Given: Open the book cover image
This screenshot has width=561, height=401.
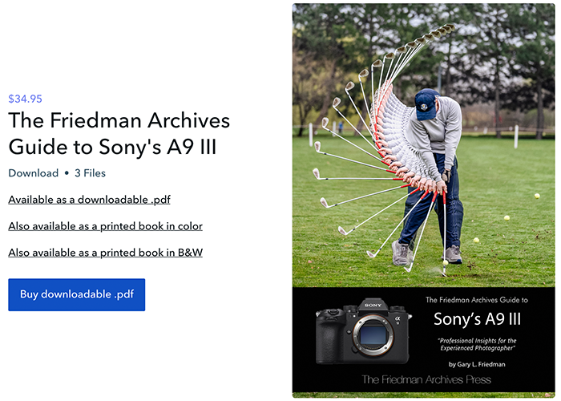Looking at the screenshot, I should click(x=423, y=200).
